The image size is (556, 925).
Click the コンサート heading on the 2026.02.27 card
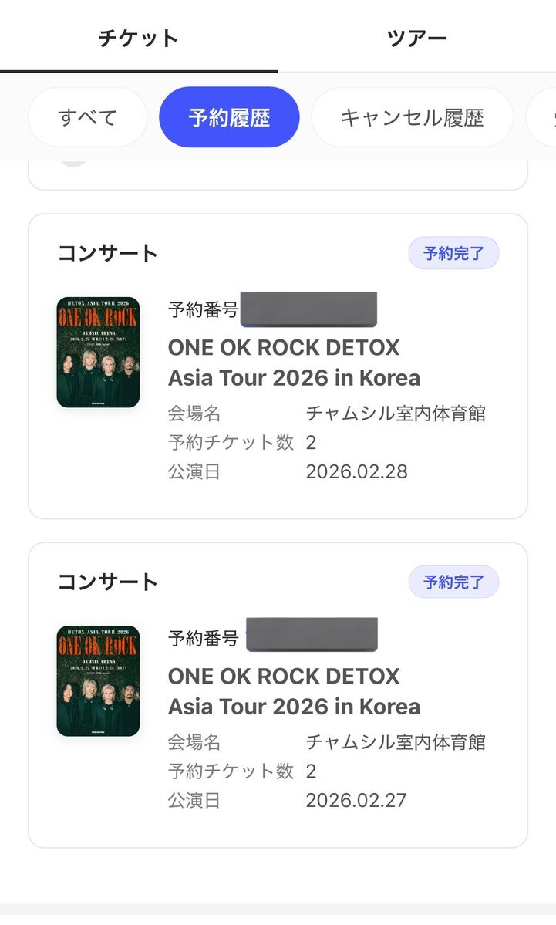coord(108,582)
